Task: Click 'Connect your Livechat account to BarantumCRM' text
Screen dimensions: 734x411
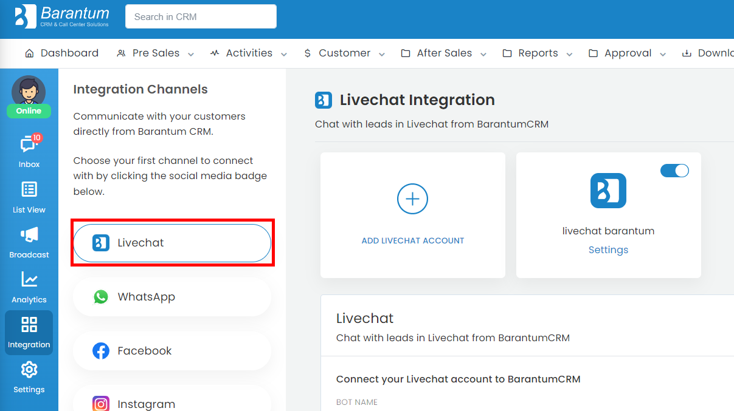Action: [x=459, y=379]
